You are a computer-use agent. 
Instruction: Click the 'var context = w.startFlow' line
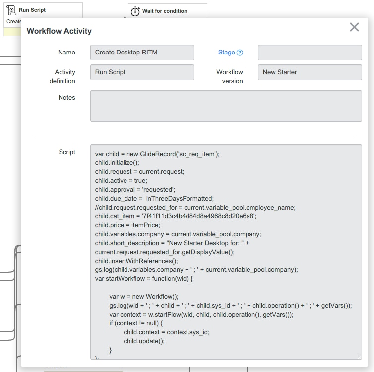[201, 315]
